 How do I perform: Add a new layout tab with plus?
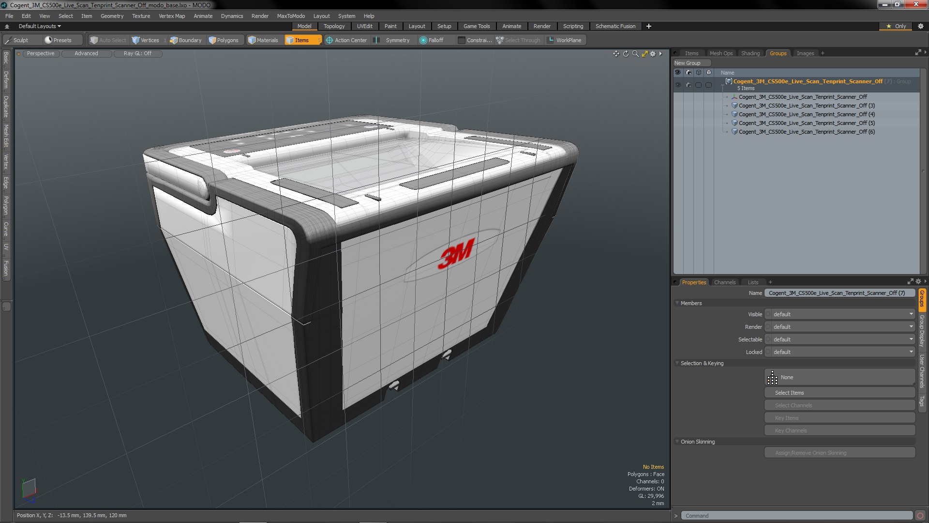tap(649, 26)
